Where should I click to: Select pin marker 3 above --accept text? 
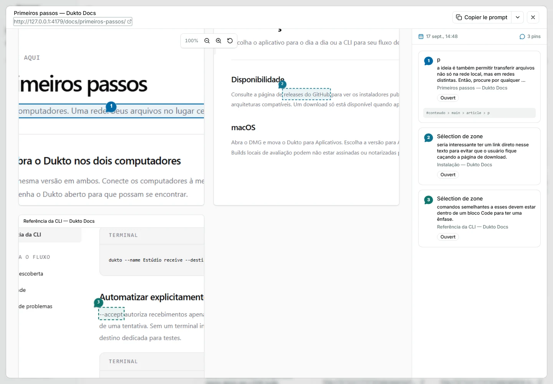click(x=98, y=303)
